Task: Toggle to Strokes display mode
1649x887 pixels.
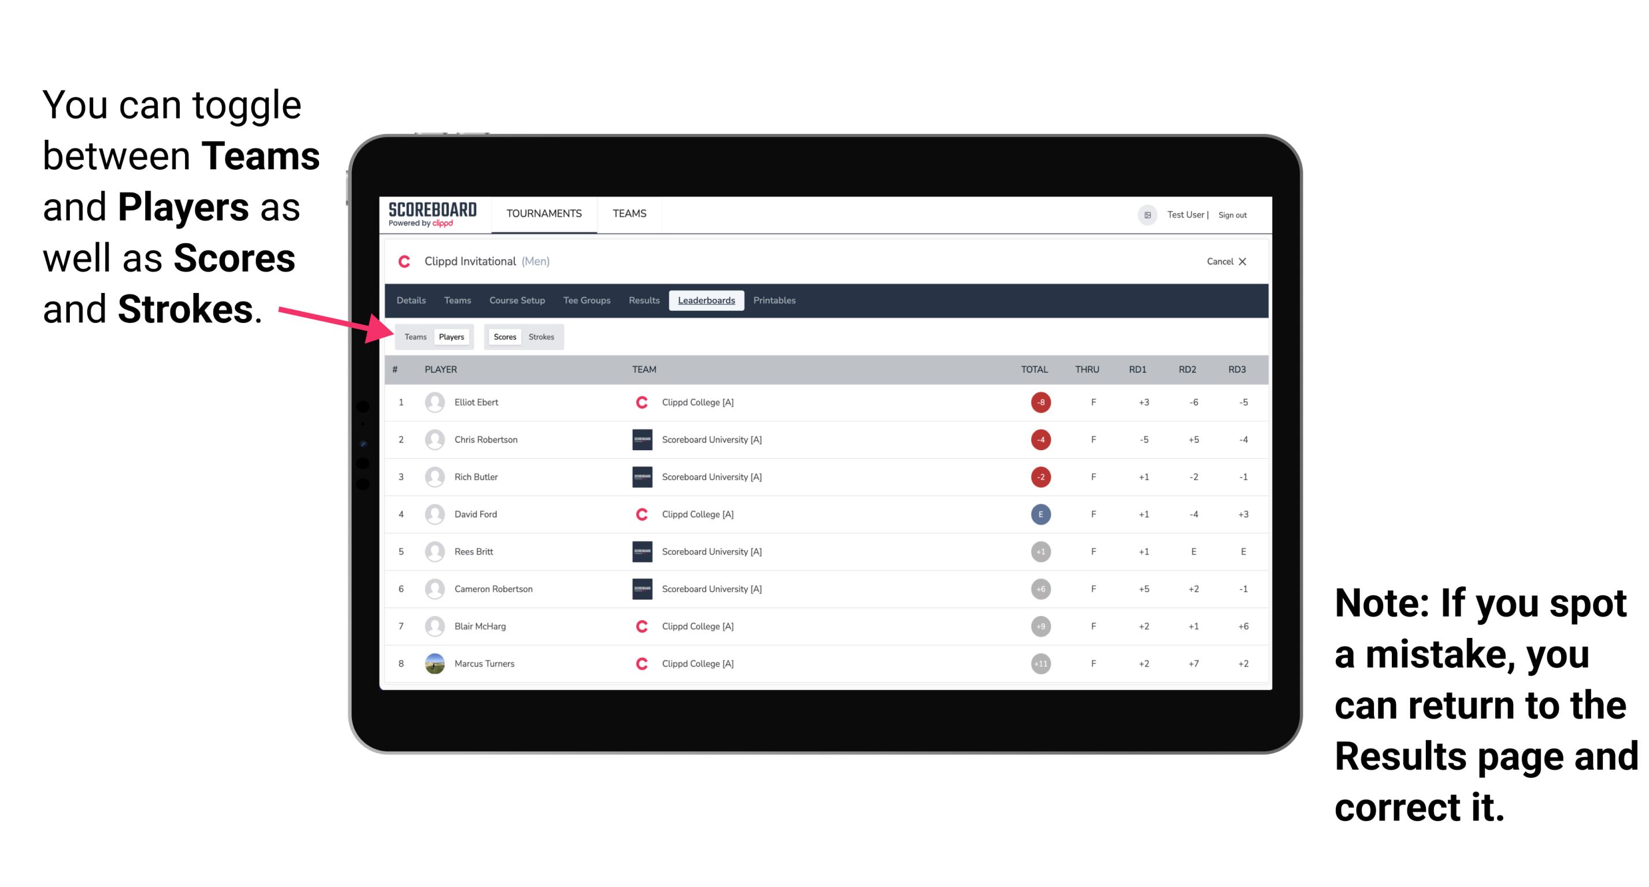Action: point(540,336)
